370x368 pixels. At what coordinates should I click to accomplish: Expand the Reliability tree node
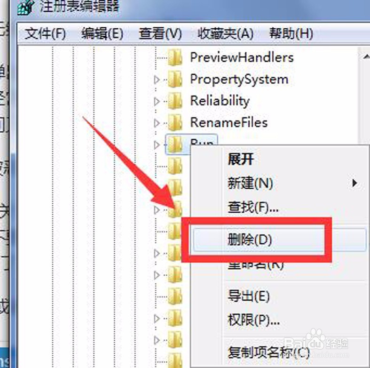coord(157,102)
